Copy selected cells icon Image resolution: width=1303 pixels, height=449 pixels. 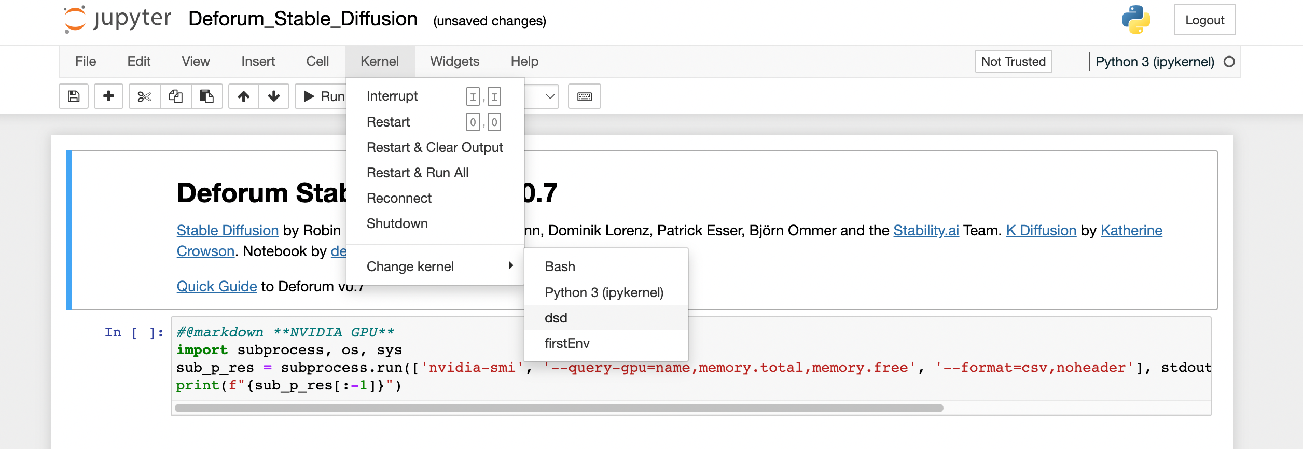(x=176, y=96)
